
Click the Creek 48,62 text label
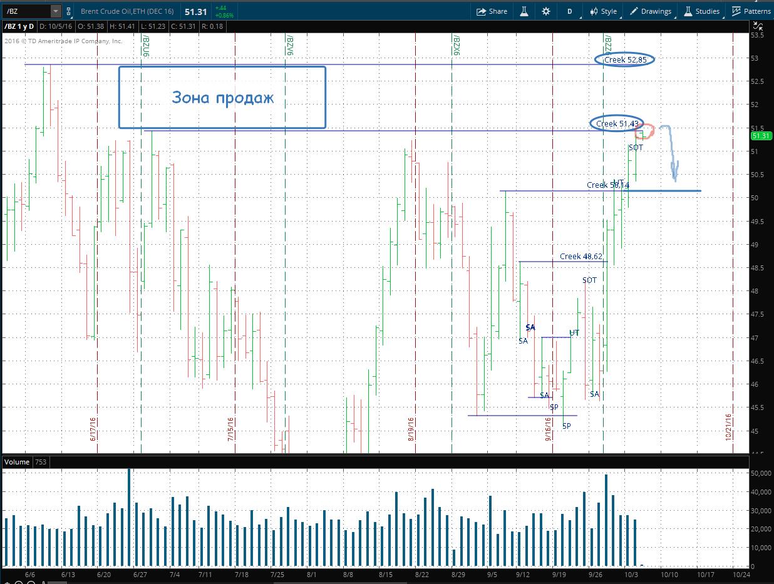(x=581, y=257)
